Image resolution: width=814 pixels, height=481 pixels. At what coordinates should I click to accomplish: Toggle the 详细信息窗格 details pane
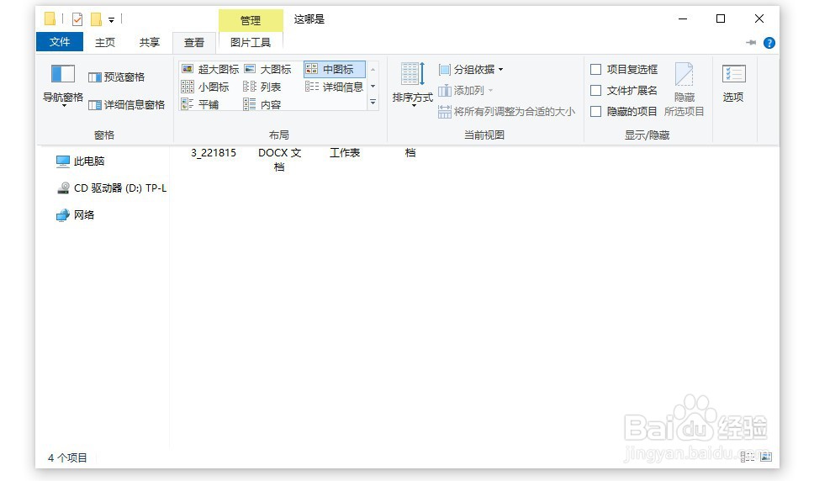coord(126,105)
